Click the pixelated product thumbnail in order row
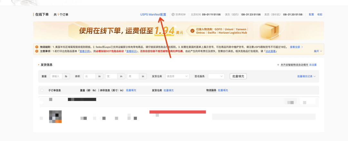The width and height of the screenshot is (348, 141). click(x=55, y=116)
